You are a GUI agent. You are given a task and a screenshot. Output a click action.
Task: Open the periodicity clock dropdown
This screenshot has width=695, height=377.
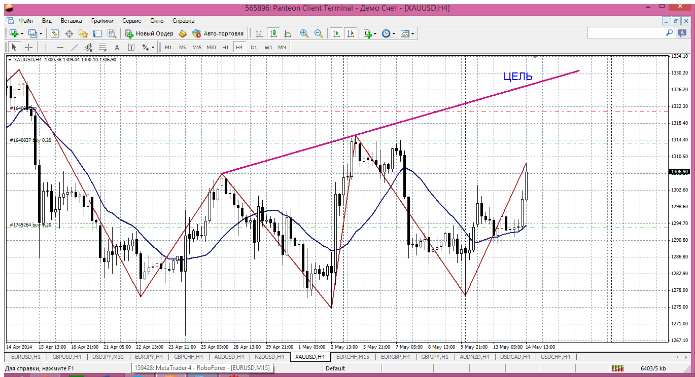coord(394,33)
